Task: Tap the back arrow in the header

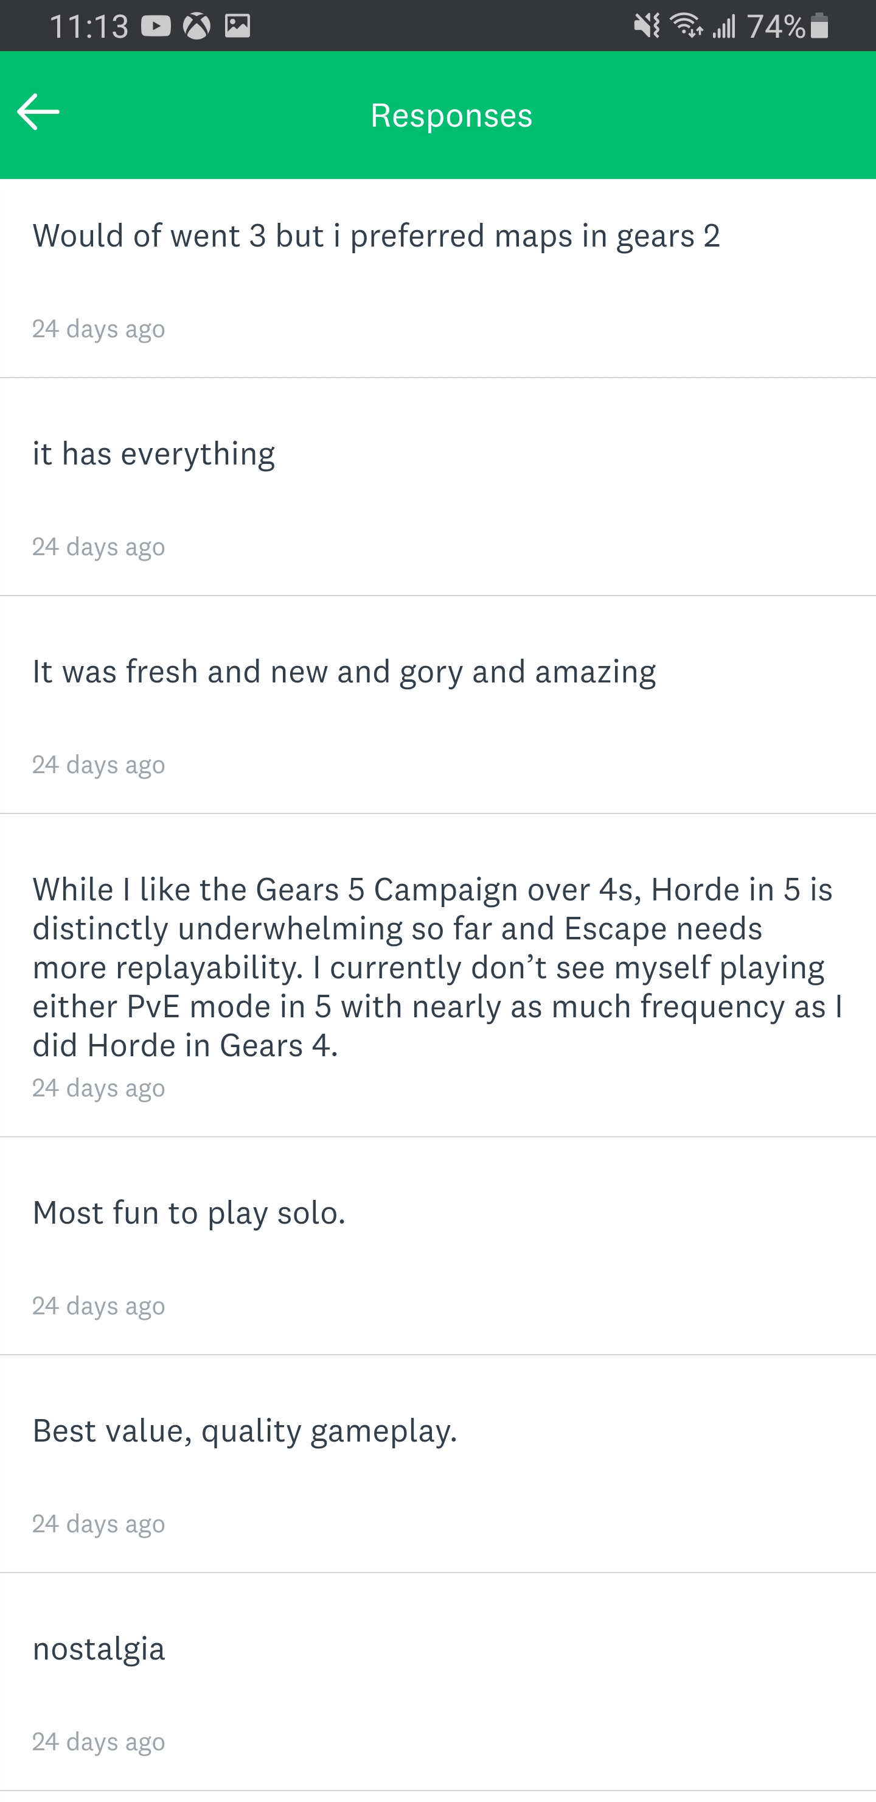Action: [38, 113]
